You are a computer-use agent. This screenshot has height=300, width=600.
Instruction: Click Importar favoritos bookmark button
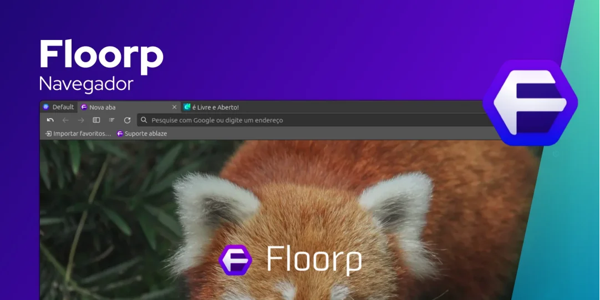click(78, 134)
